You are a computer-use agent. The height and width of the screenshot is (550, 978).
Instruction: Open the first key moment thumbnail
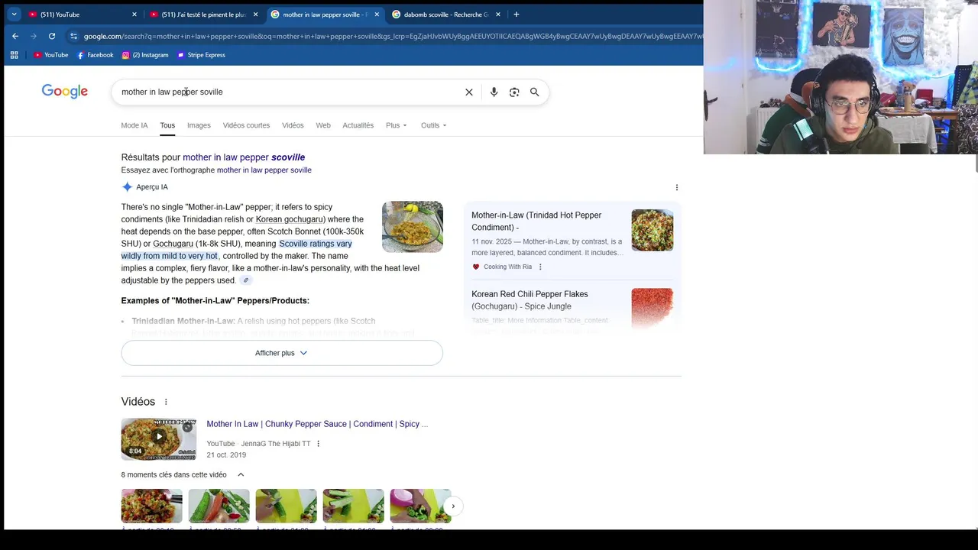(152, 506)
